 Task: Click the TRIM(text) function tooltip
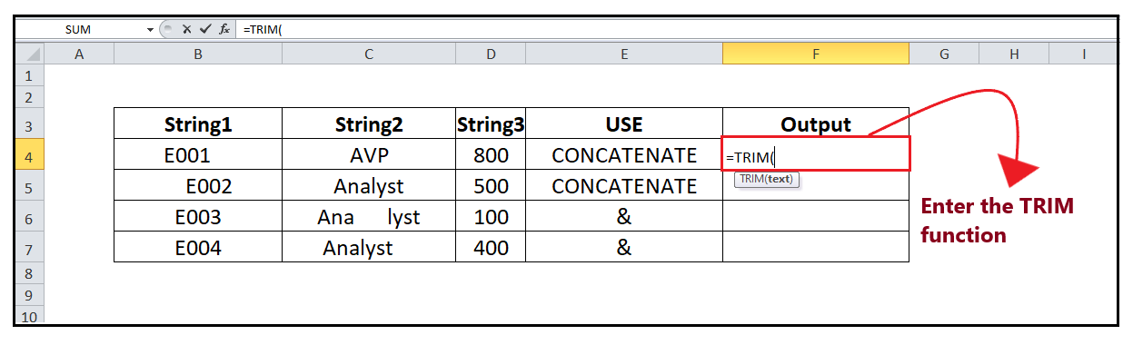point(767,179)
